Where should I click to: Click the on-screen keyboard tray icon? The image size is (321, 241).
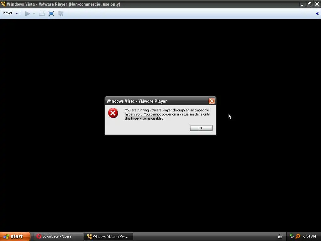280,237
